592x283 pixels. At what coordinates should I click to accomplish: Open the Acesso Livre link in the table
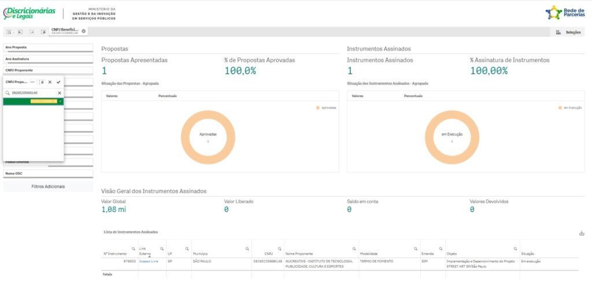tap(149, 261)
